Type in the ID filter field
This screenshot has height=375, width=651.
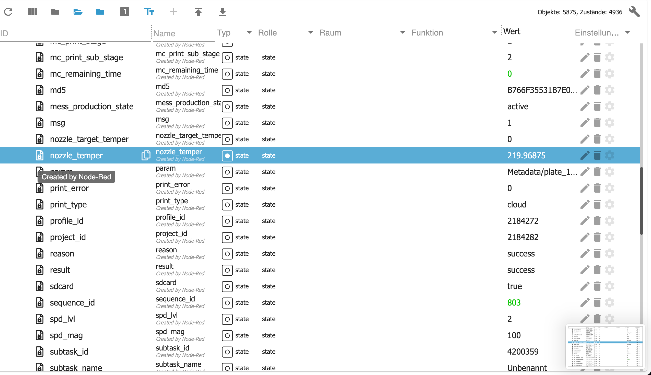coord(75,33)
